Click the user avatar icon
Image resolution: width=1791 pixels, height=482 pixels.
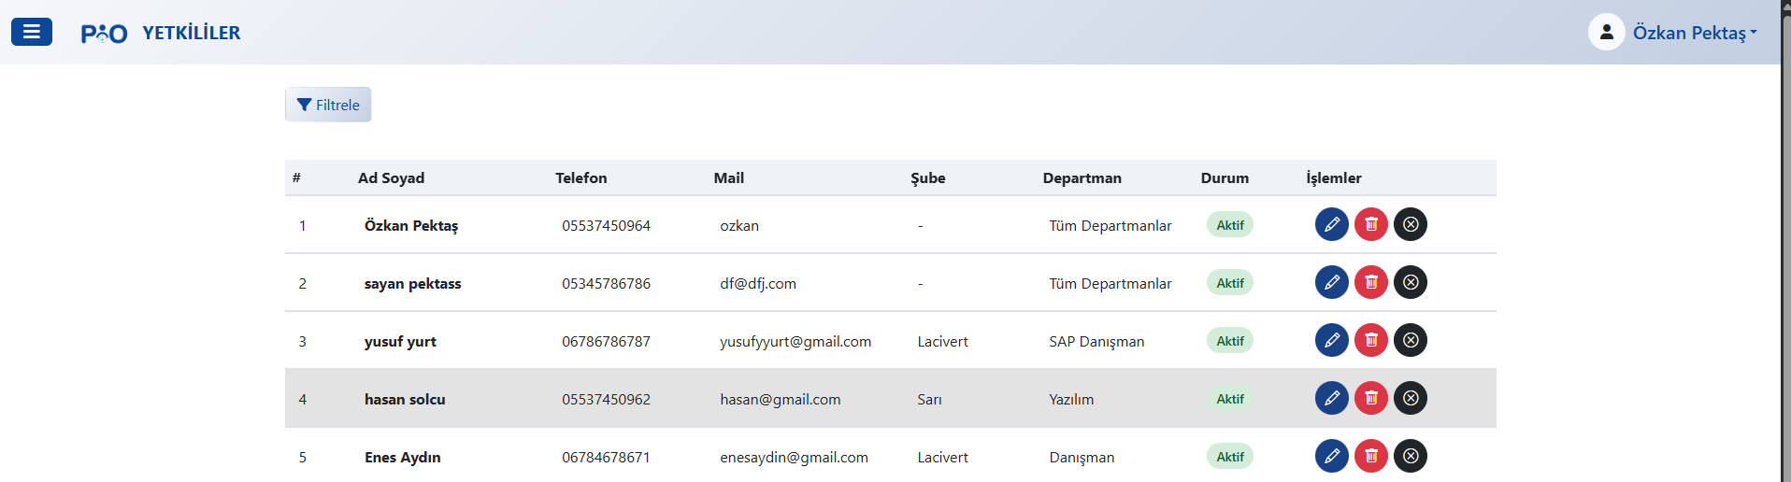coord(1606,33)
